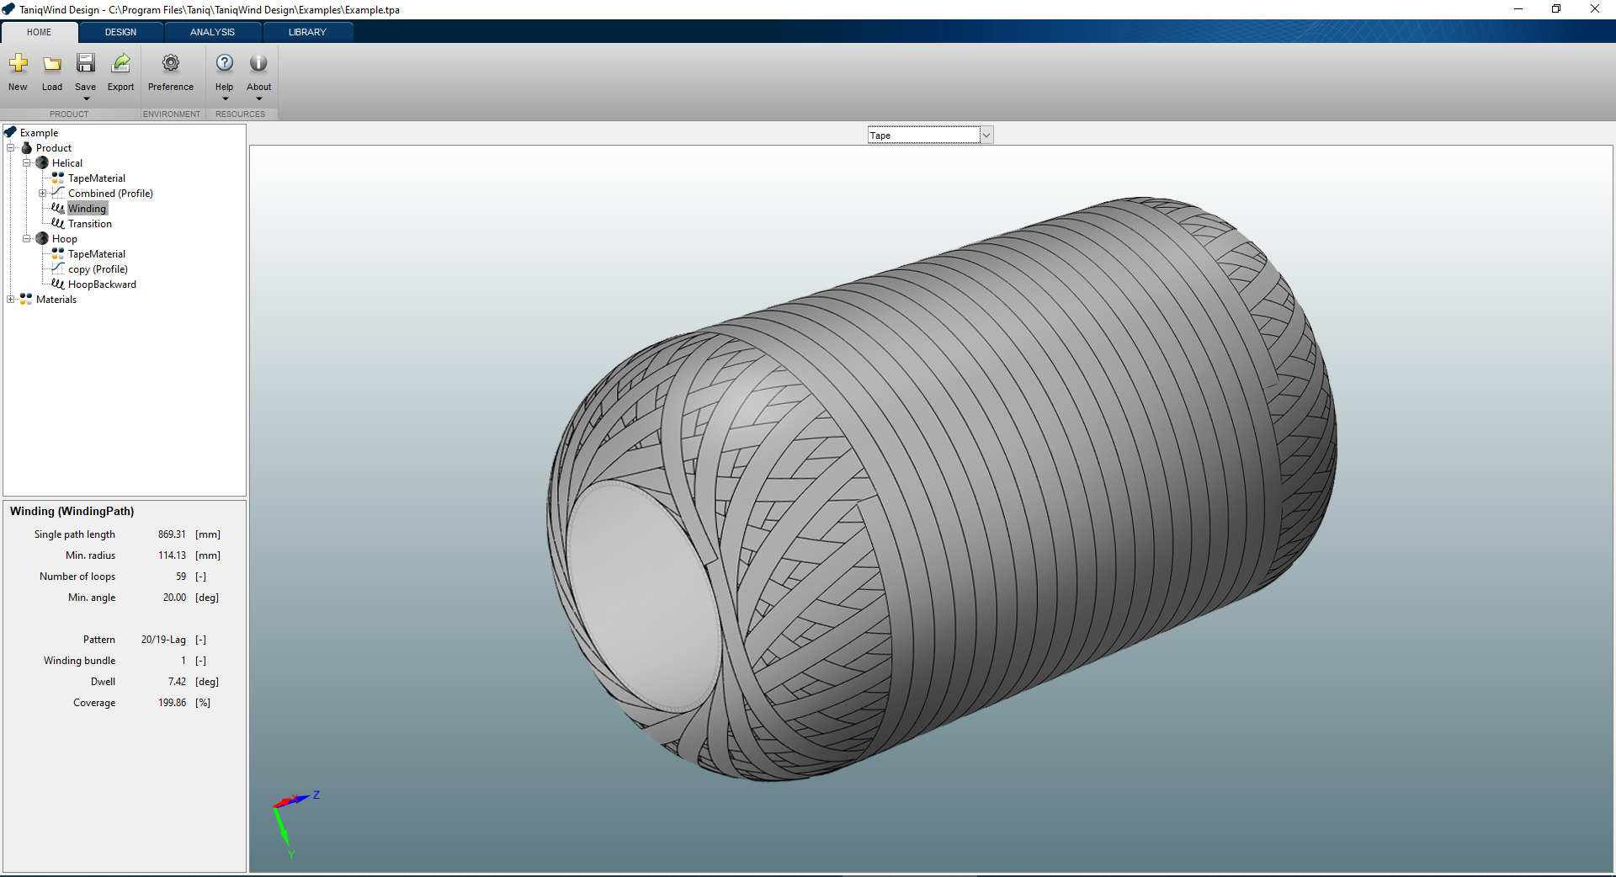This screenshot has width=1616, height=877.
Task: Click the Winding bundle value 1
Action: [x=183, y=661]
